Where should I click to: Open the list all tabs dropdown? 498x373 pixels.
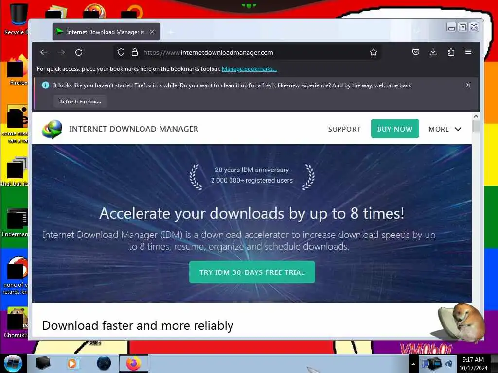[x=417, y=31]
